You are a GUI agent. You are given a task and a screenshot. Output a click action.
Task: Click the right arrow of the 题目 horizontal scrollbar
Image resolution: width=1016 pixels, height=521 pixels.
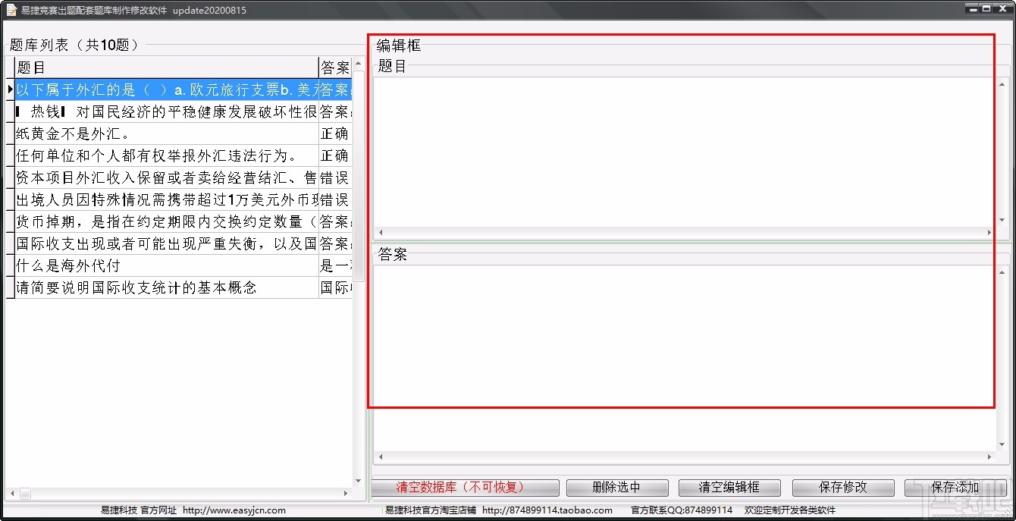point(990,233)
